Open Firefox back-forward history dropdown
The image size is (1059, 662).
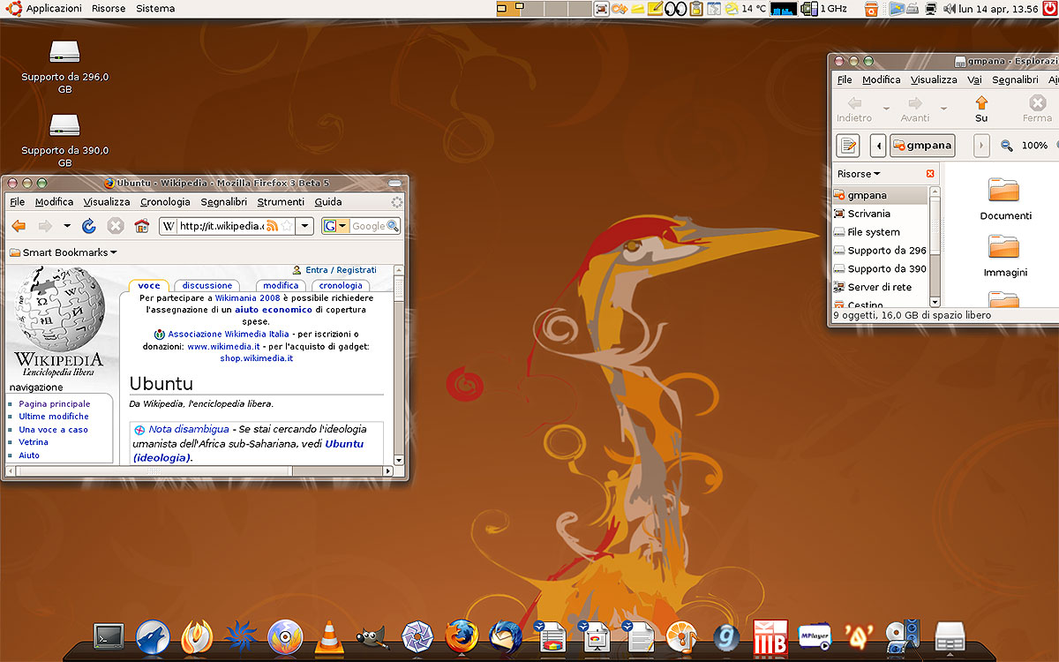pos(67,226)
